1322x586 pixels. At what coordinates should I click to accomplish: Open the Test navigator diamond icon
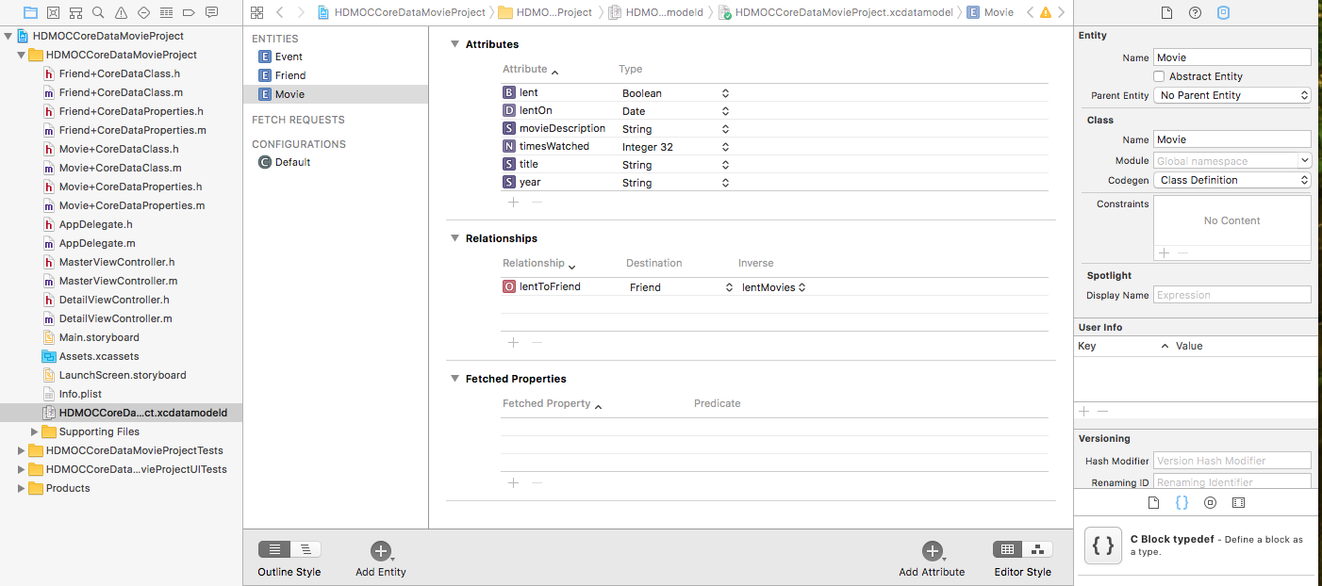(143, 12)
